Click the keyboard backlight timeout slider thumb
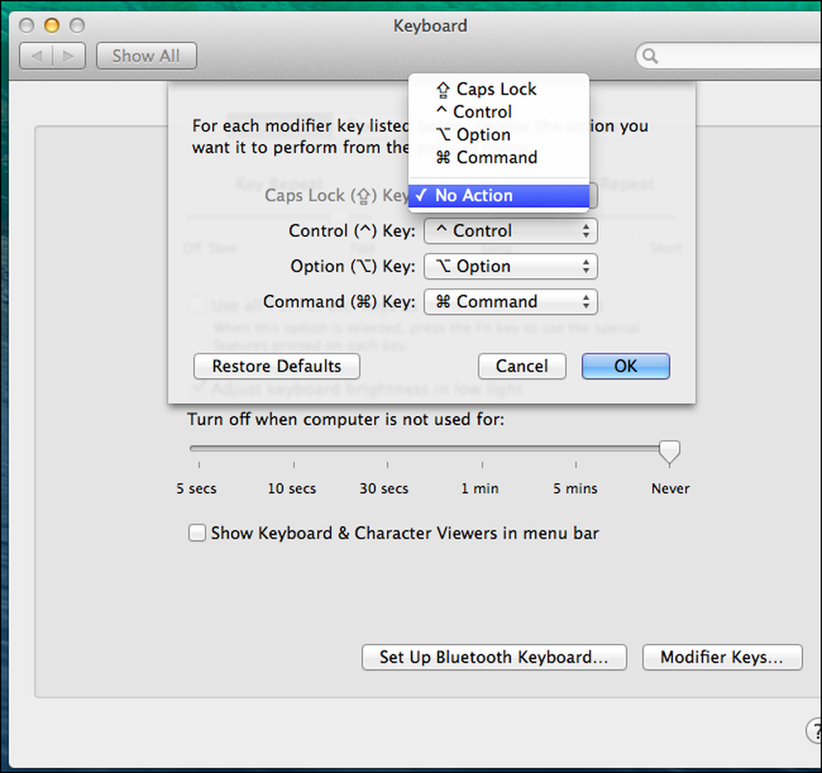 coord(669,452)
